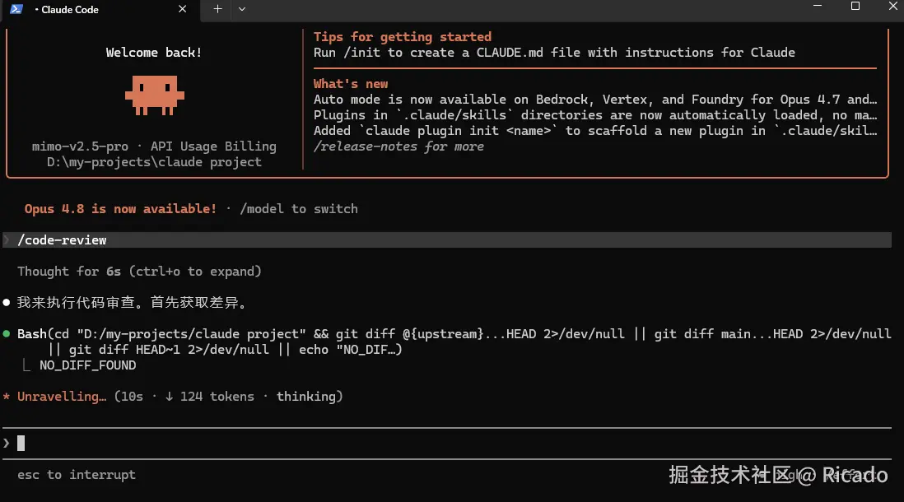Click the Bash git diff command

click(x=454, y=342)
